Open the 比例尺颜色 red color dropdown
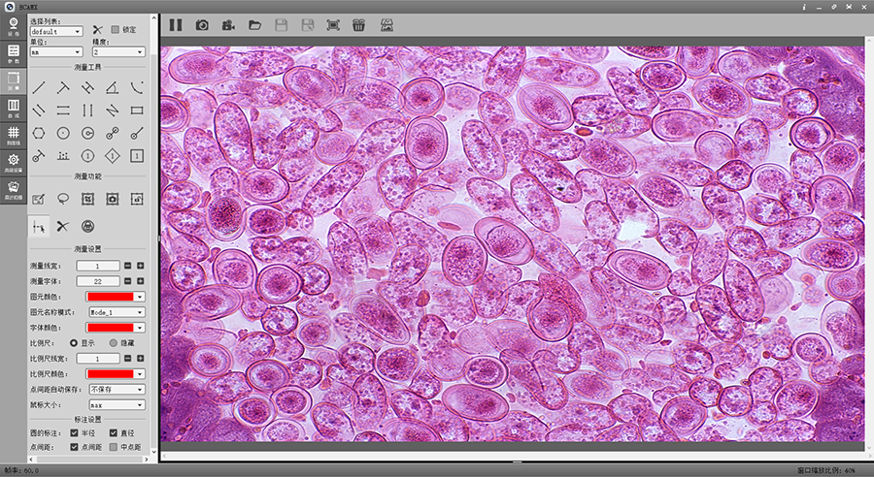This screenshot has width=874, height=477. pyautogui.click(x=116, y=373)
